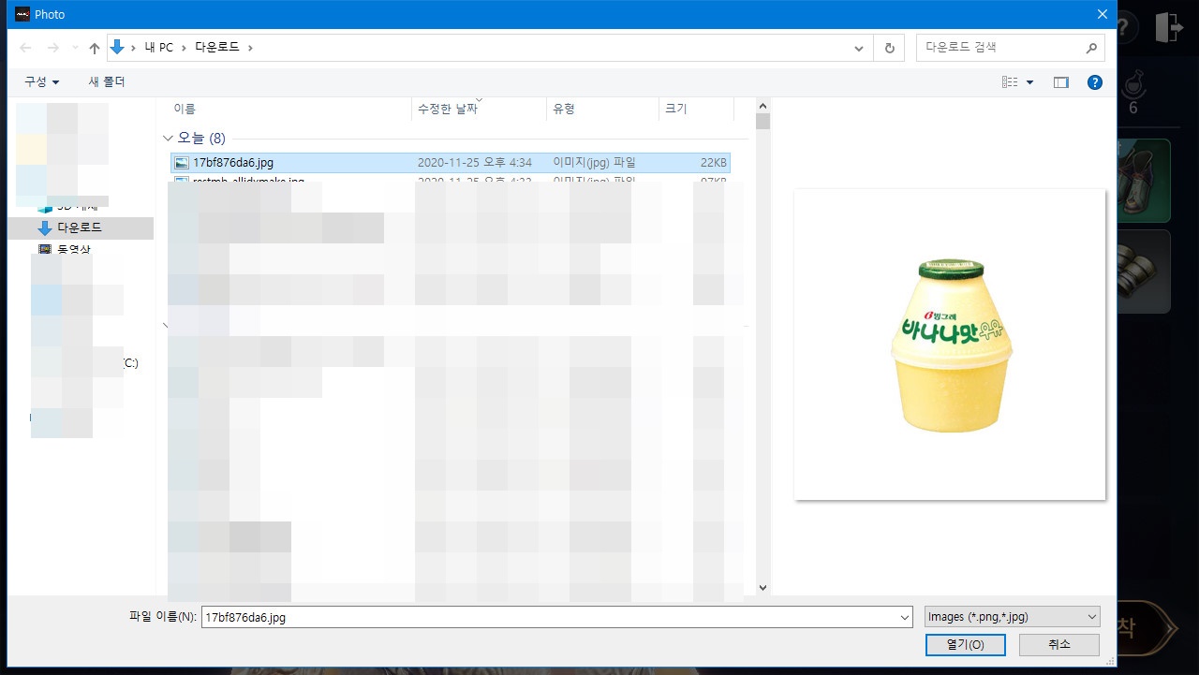1199x675 pixels.
Task: Click the '22KB' size cell
Action: pyautogui.click(x=713, y=162)
